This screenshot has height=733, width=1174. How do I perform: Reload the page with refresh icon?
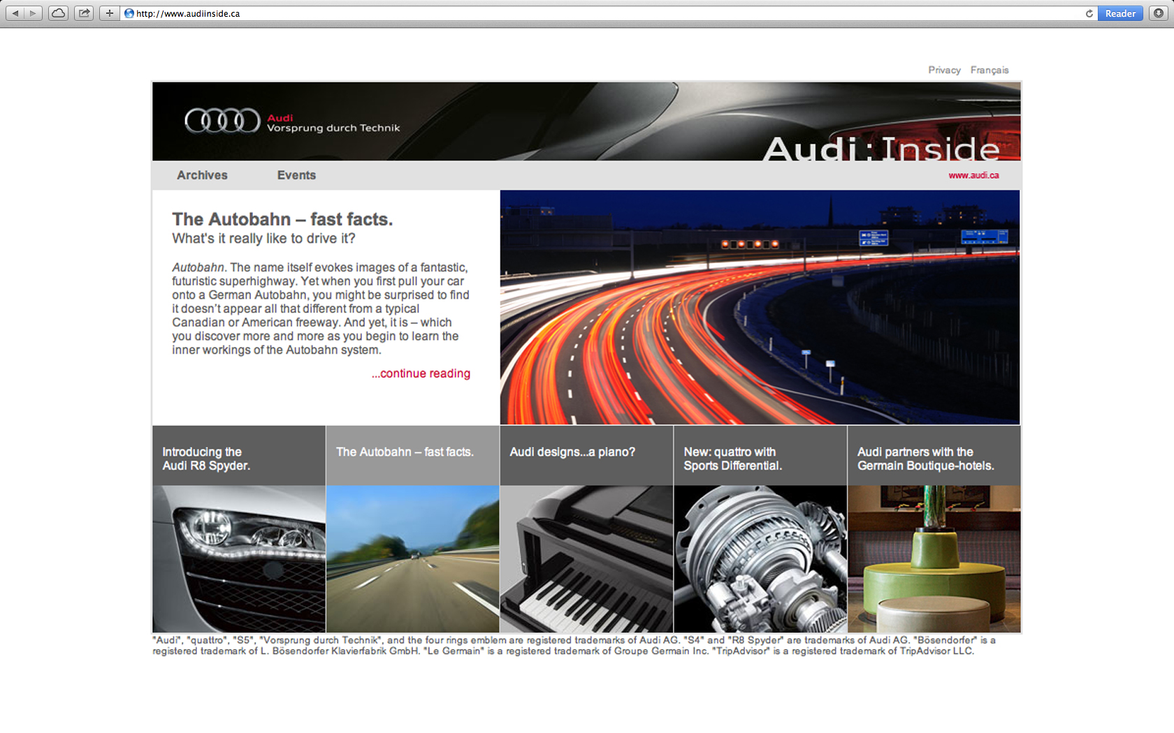point(1089,13)
